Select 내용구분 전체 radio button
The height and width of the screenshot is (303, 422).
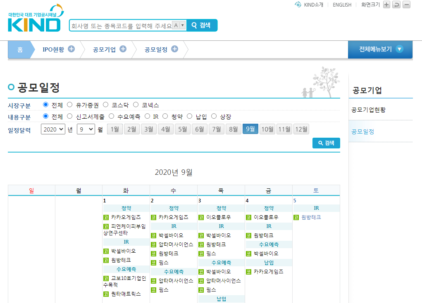coord(46,116)
